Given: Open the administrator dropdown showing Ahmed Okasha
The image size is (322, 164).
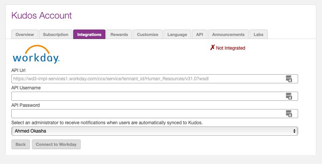Looking at the screenshot, I should pyautogui.click(x=155, y=131).
